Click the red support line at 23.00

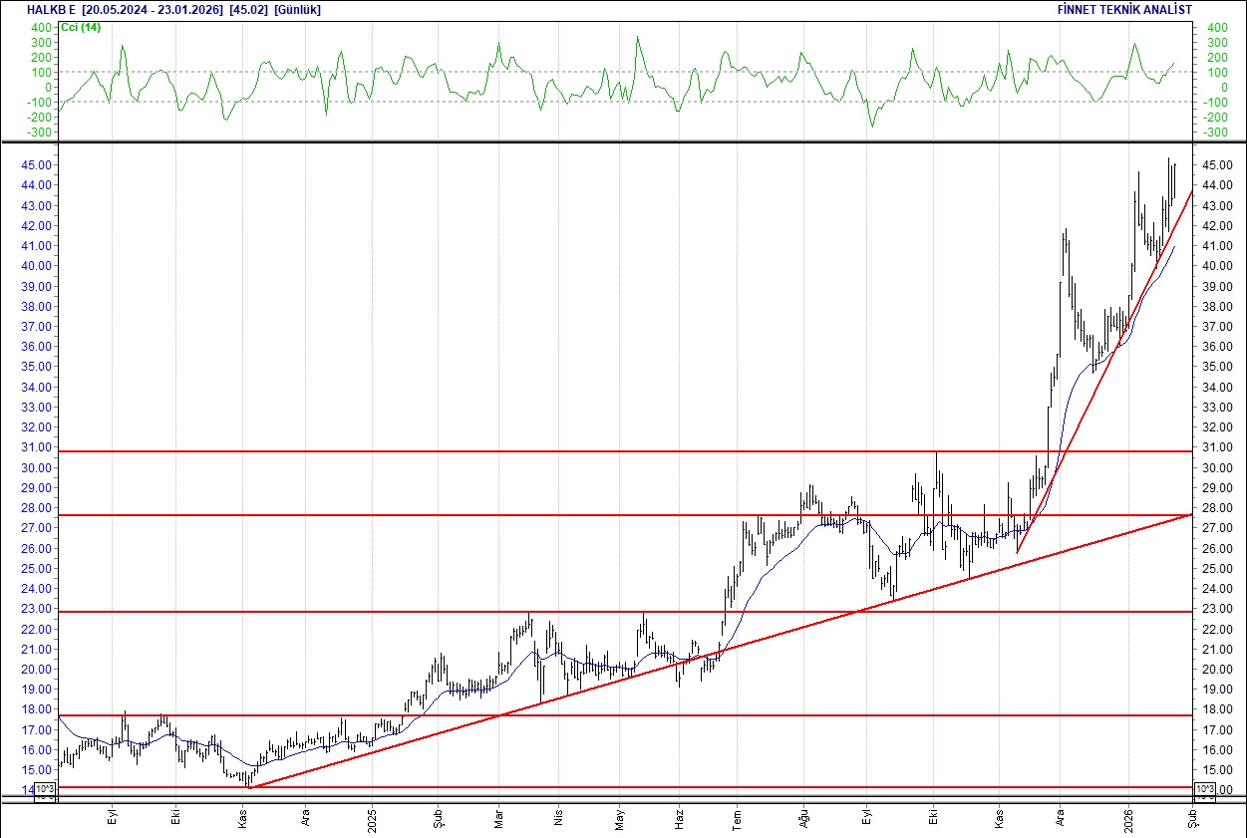point(399,609)
